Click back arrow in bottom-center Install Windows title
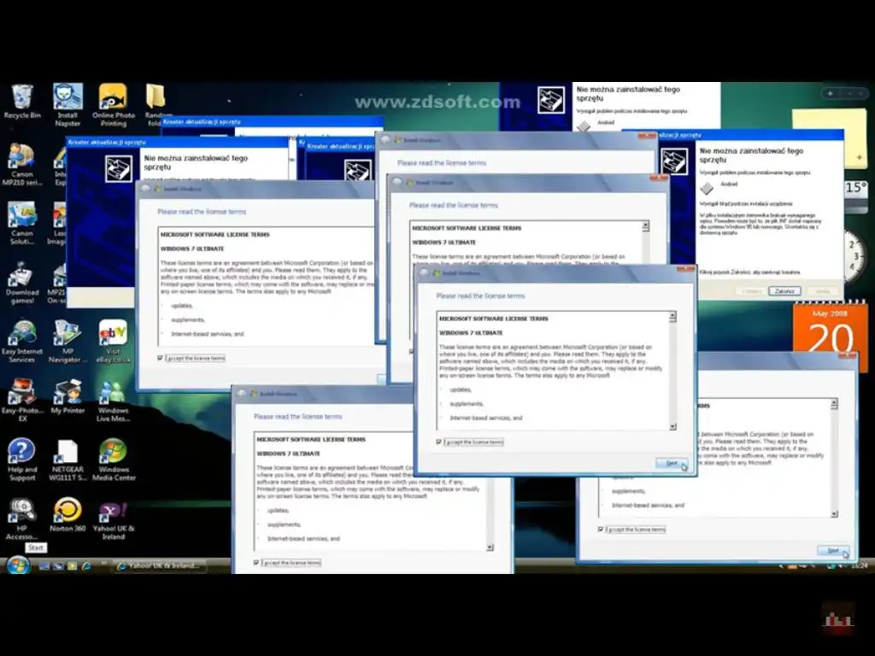 [241, 393]
